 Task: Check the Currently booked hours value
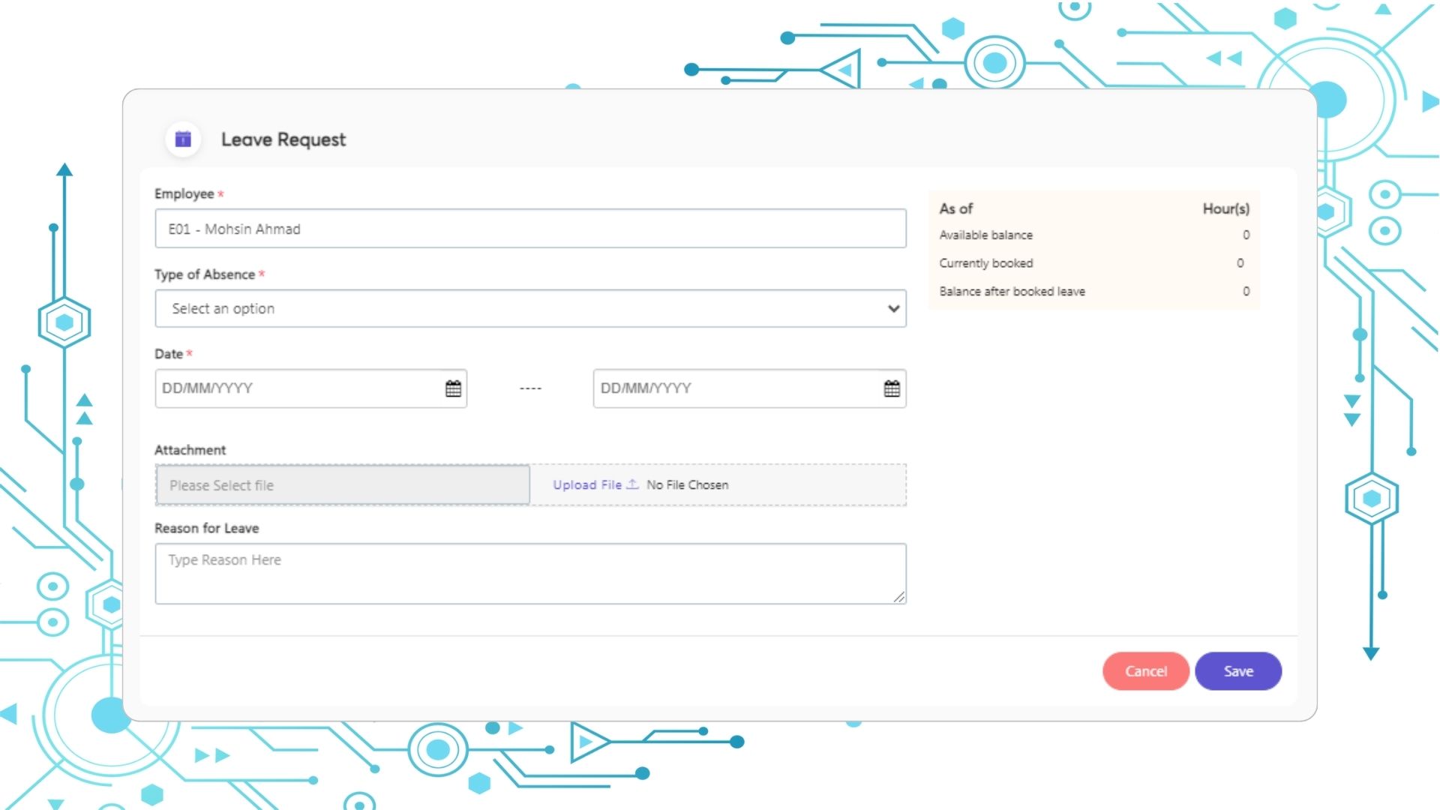click(x=1243, y=263)
